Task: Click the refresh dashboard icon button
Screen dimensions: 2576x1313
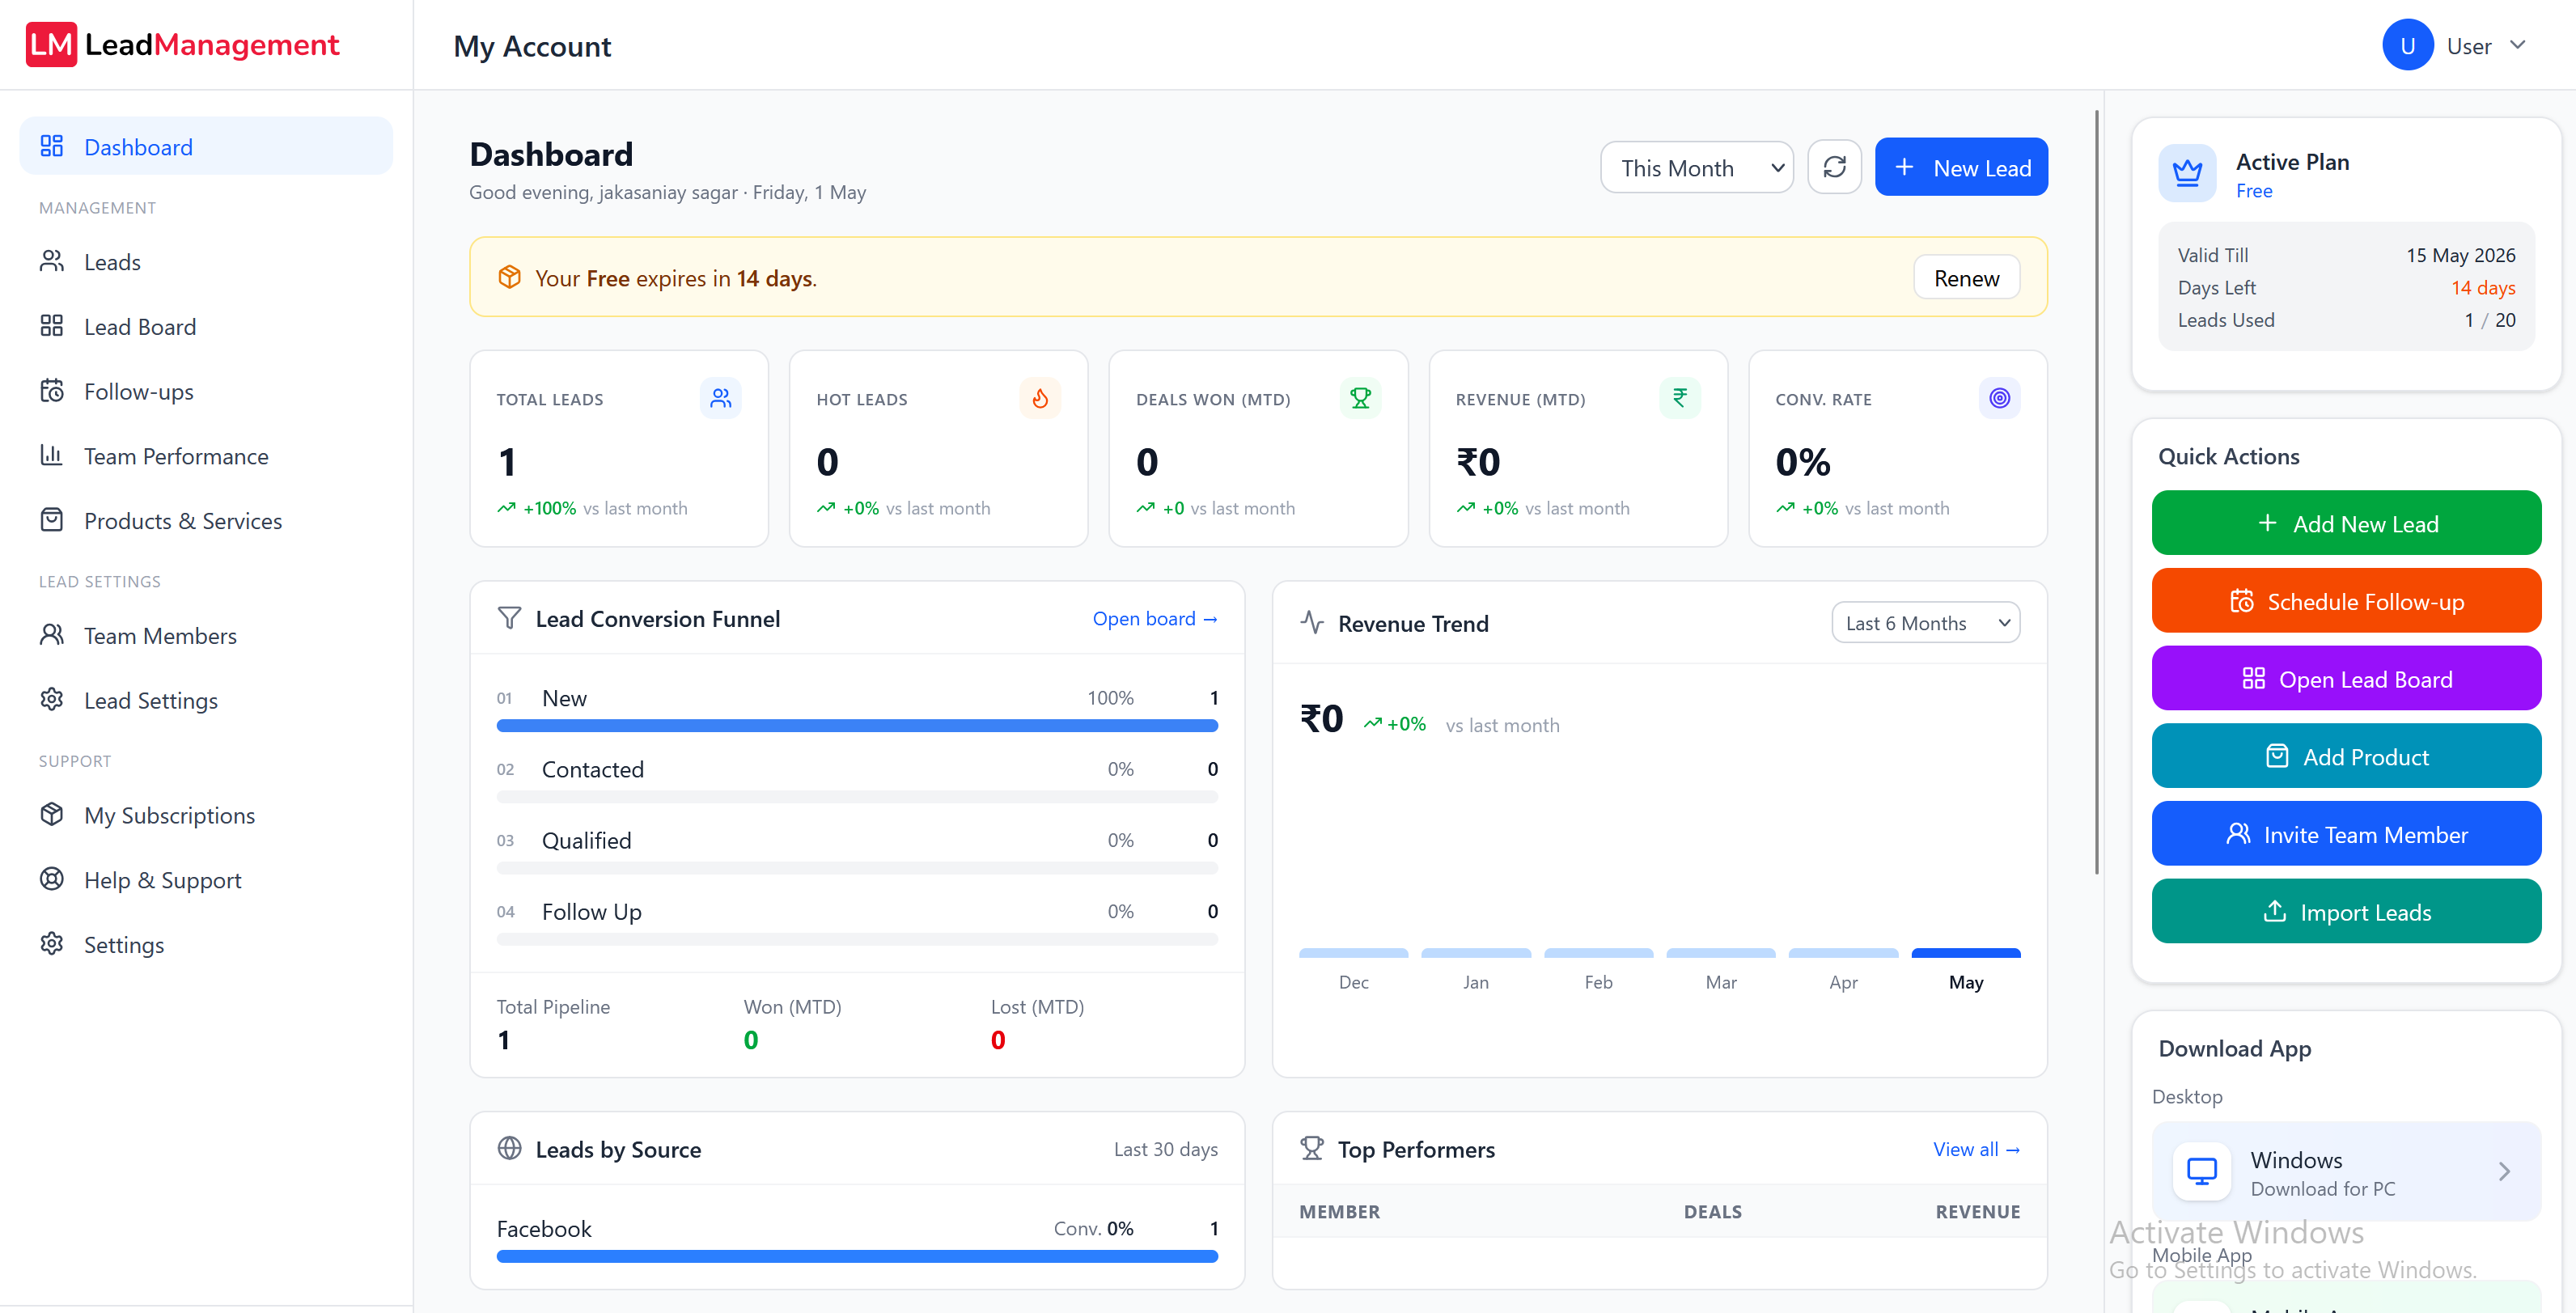Action: 1834,167
